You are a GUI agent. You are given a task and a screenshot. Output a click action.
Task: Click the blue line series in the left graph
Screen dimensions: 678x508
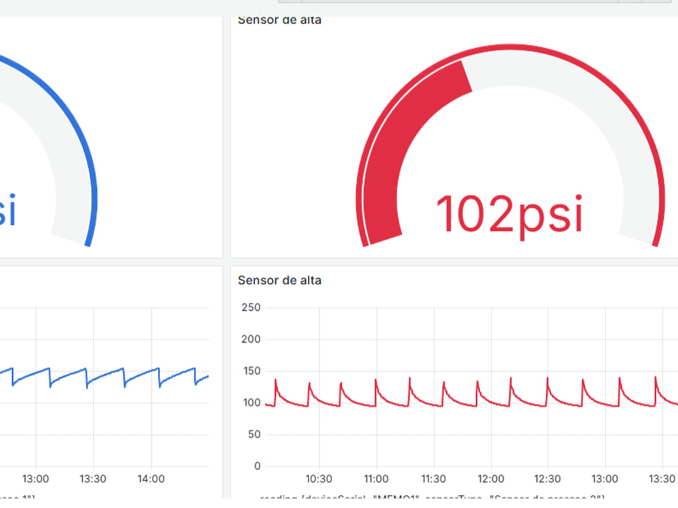(x=104, y=377)
